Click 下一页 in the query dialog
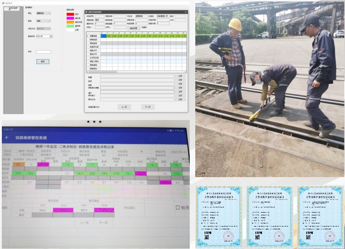The height and width of the screenshot is (249, 345). 147,107
